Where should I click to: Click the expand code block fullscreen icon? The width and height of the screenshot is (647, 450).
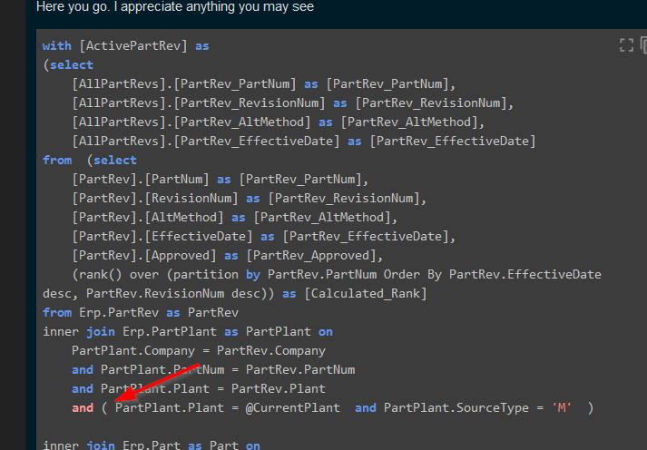click(x=626, y=44)
